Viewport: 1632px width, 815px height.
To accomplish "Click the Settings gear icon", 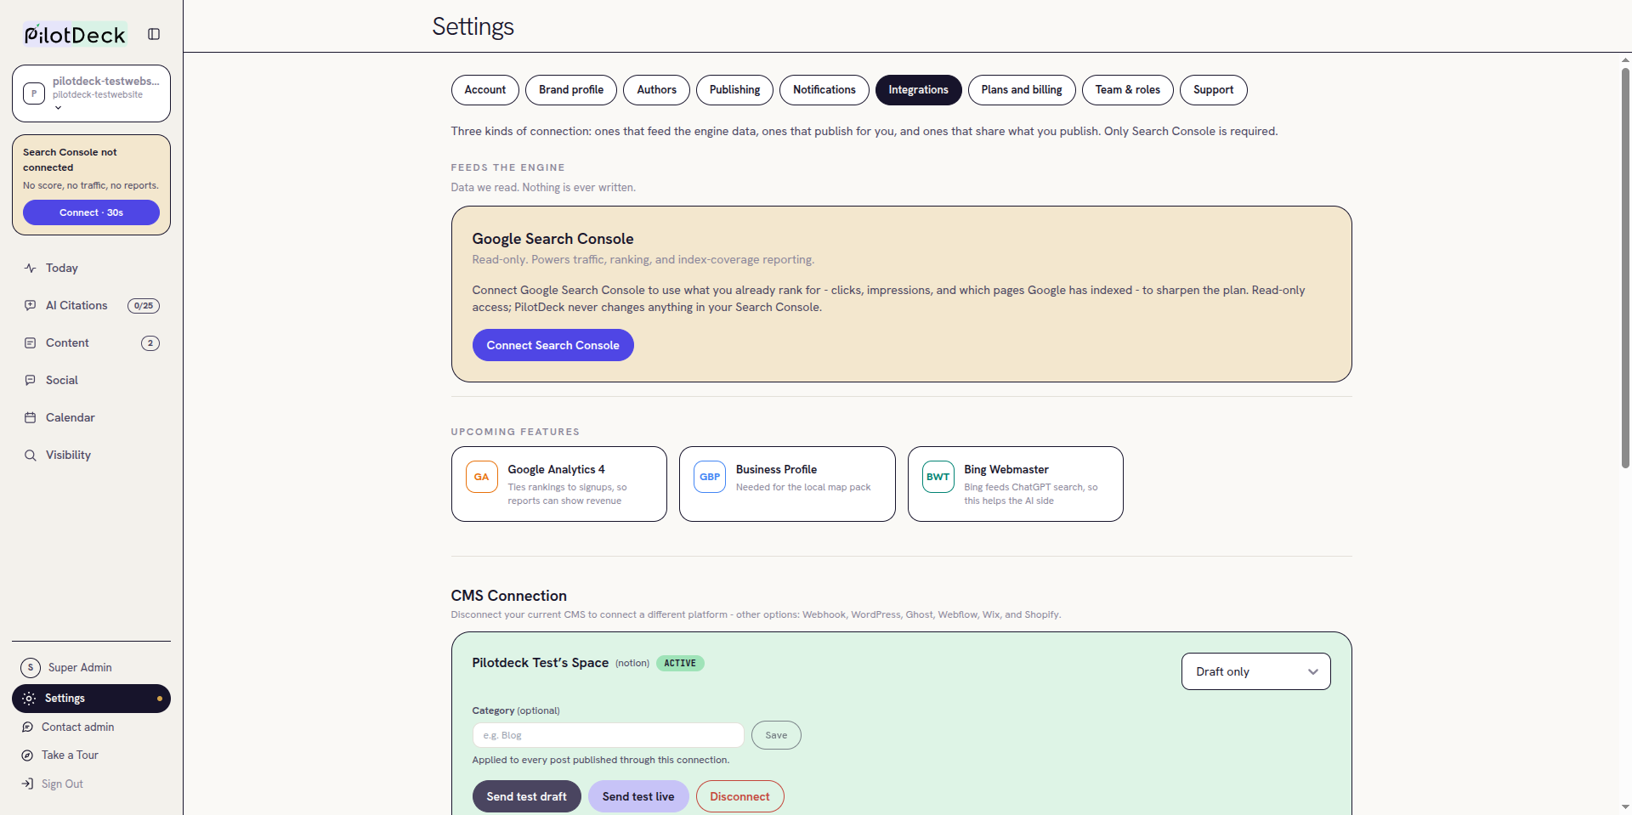I will [x=29, y=699].
